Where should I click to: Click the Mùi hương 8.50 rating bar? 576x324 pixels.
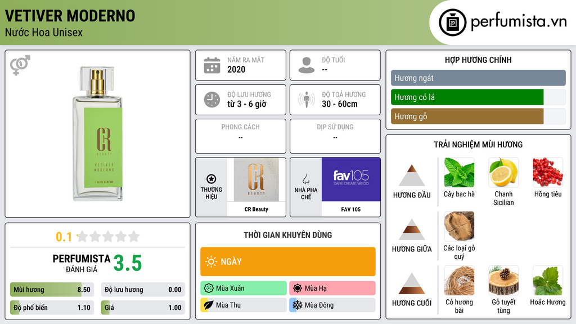point(52,290)
